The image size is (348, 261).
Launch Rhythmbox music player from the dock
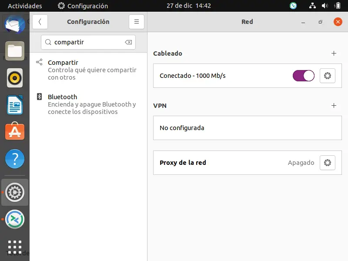click(14, 78)
